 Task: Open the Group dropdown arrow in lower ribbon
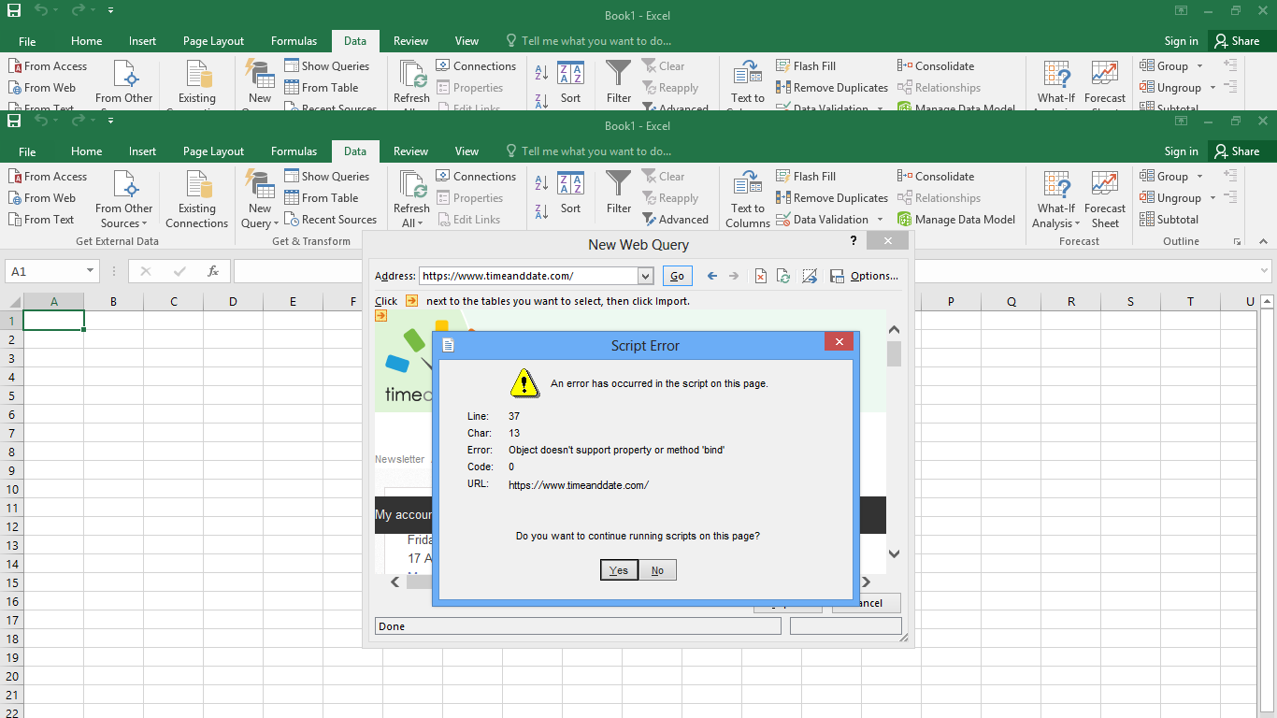(1200, 177)
